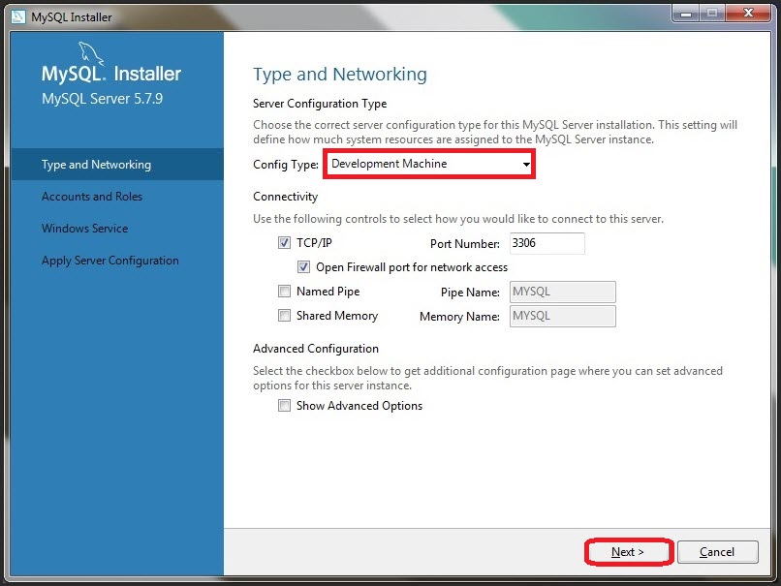Click the 'Type and Networking' page heading

(340, 75)
